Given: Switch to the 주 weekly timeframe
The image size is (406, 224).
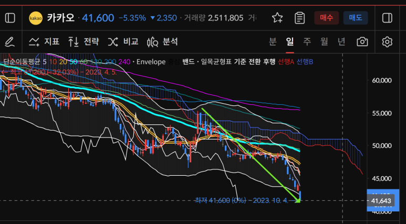Looking at the screenshot, I should coord(307,41).
